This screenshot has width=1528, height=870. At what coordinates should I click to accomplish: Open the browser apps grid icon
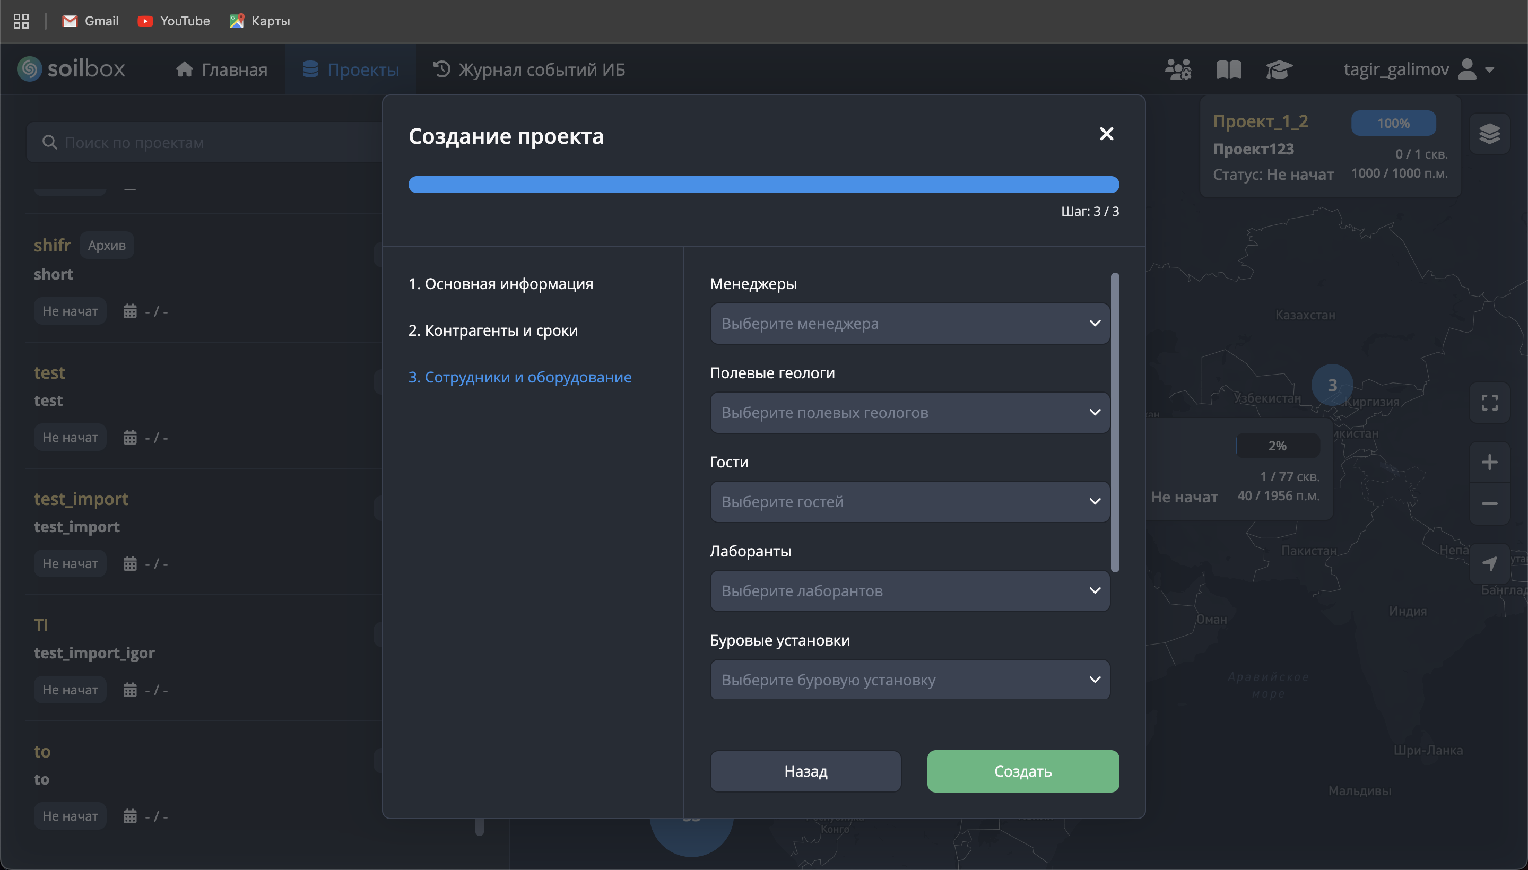click(x=21, y=21)
